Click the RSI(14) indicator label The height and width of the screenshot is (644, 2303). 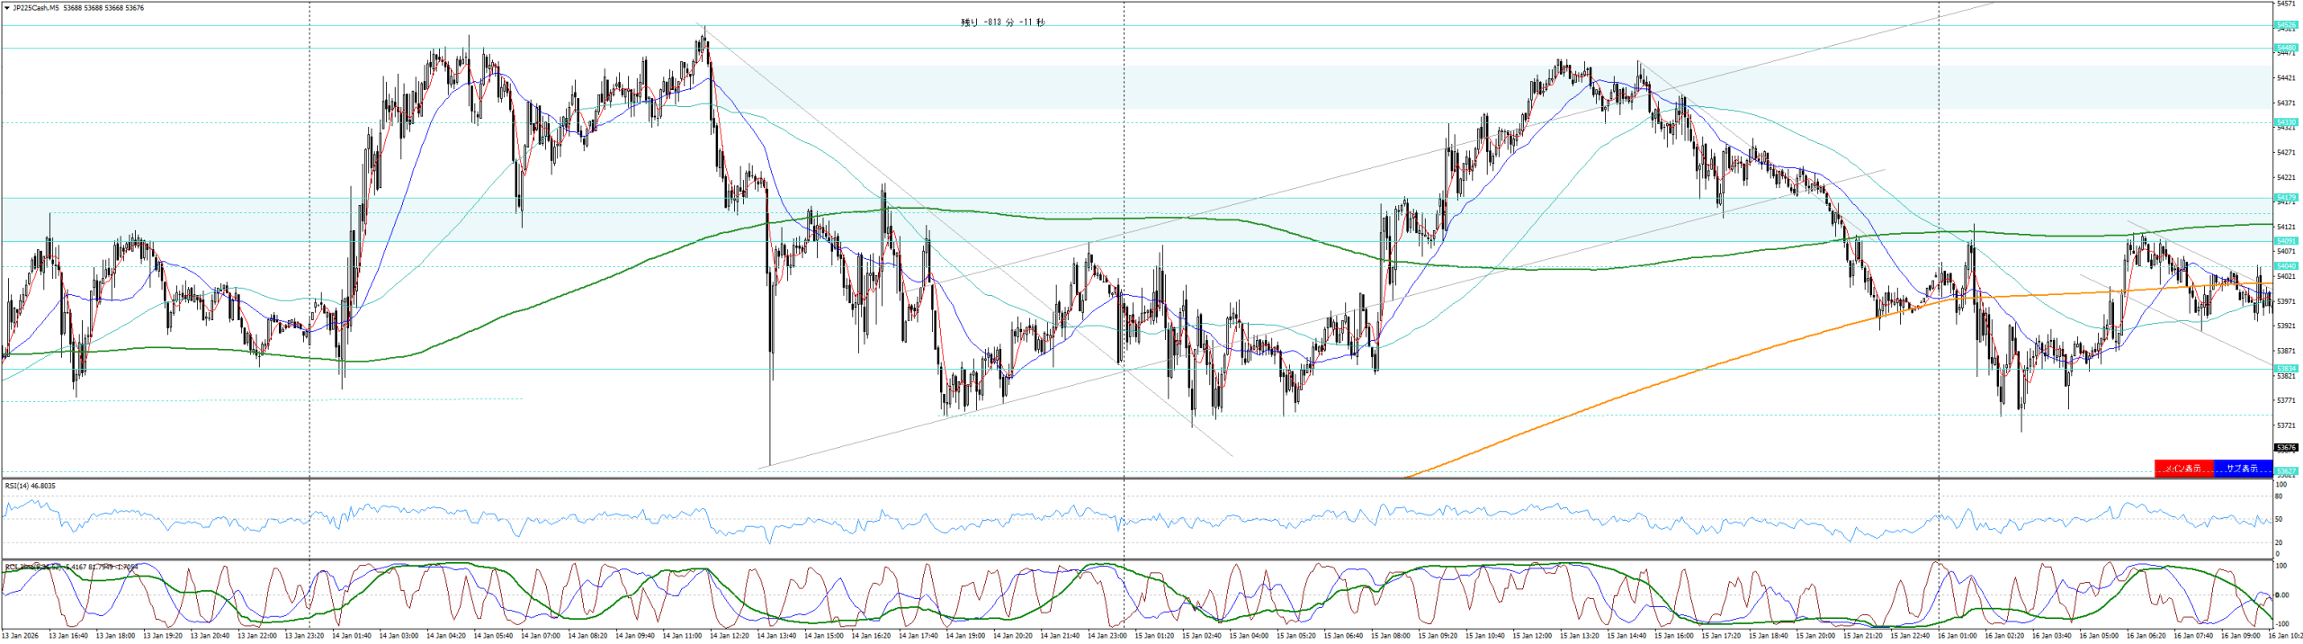(x=30, y=486)
